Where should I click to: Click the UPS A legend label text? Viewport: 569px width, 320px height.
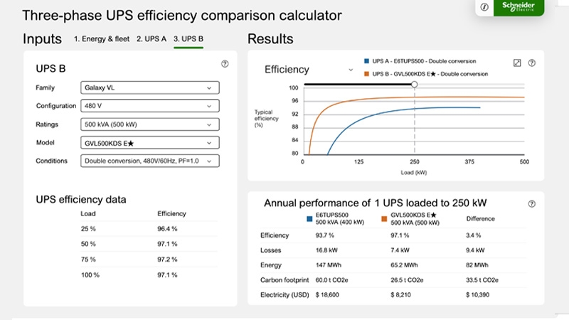click(x=424, y=62)
